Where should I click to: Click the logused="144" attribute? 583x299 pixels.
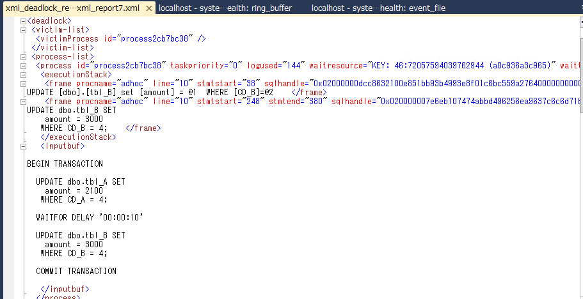(276, 65)
